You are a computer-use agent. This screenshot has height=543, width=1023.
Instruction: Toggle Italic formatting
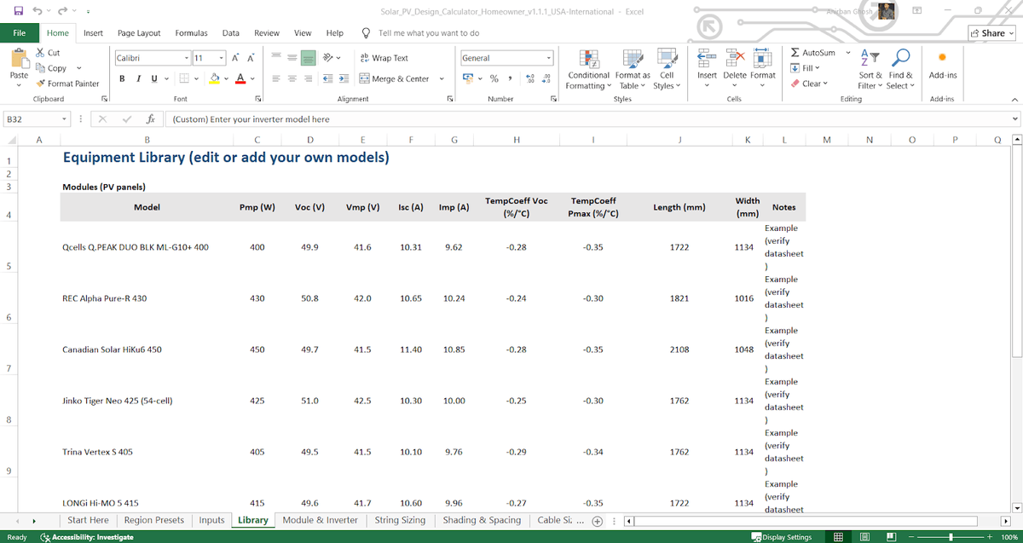point(138,79)
